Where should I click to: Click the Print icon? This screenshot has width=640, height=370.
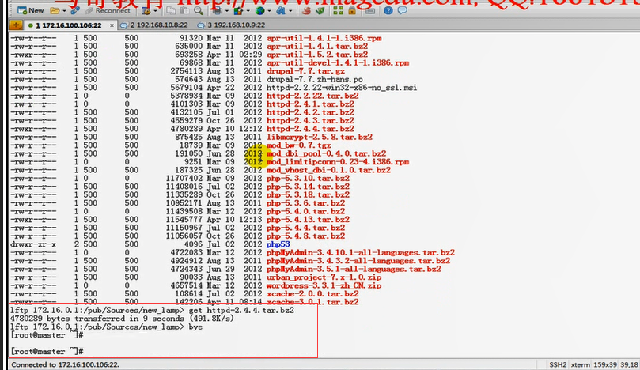click(218, 11)
